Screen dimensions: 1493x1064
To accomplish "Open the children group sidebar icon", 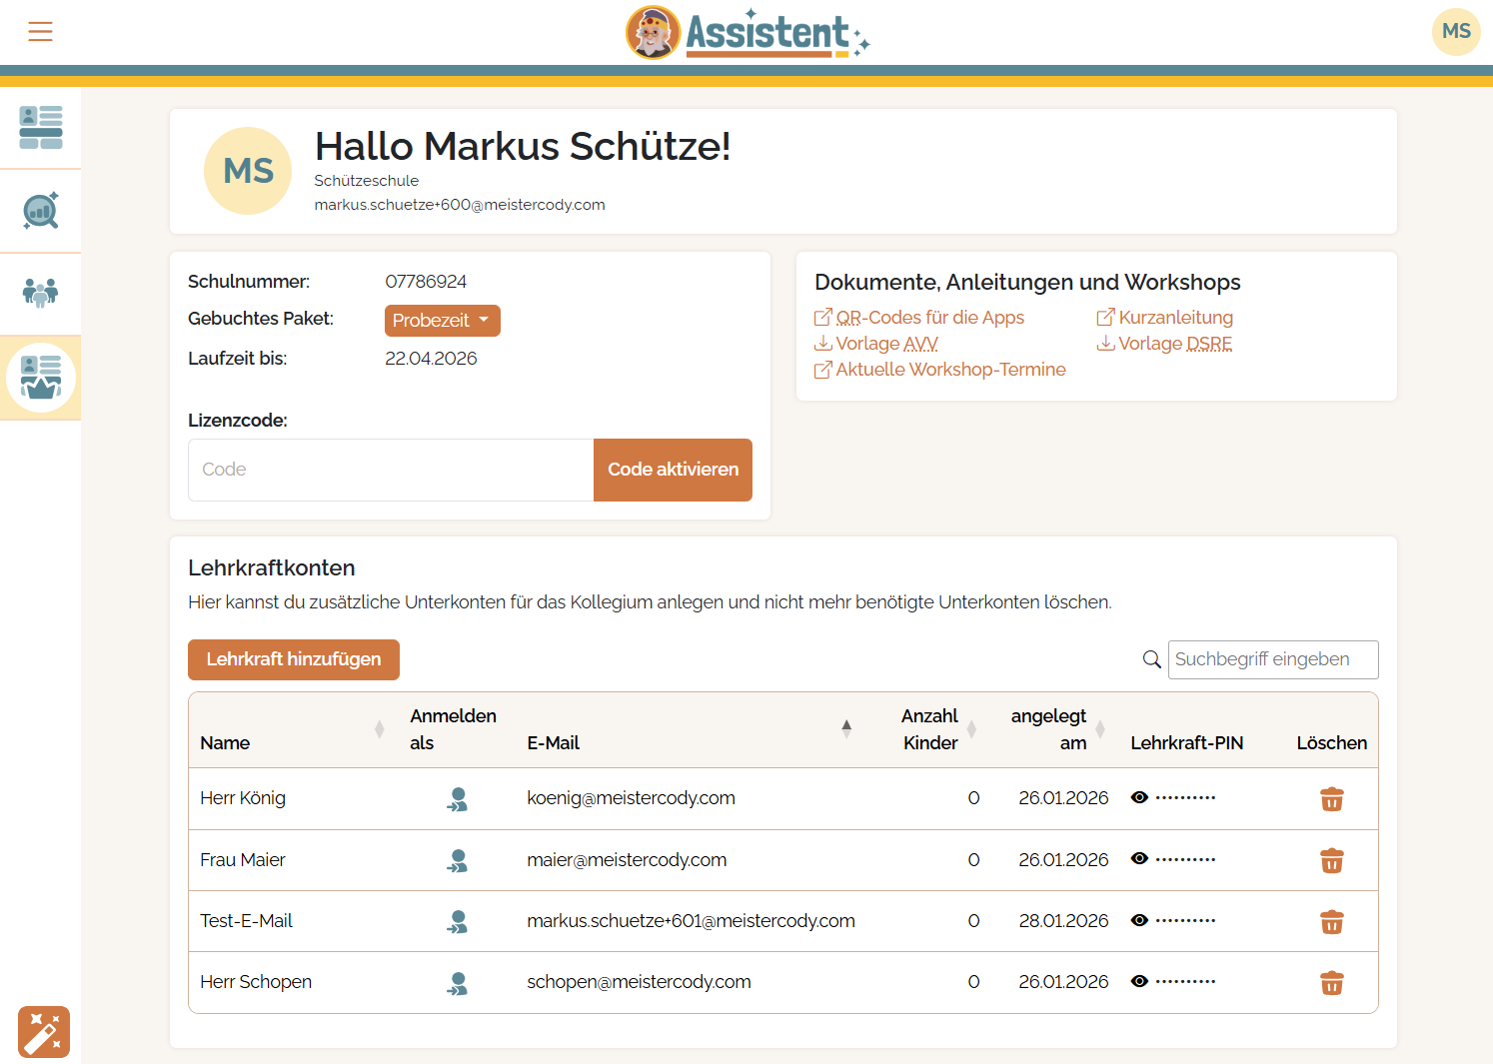I will click(41, 293).
